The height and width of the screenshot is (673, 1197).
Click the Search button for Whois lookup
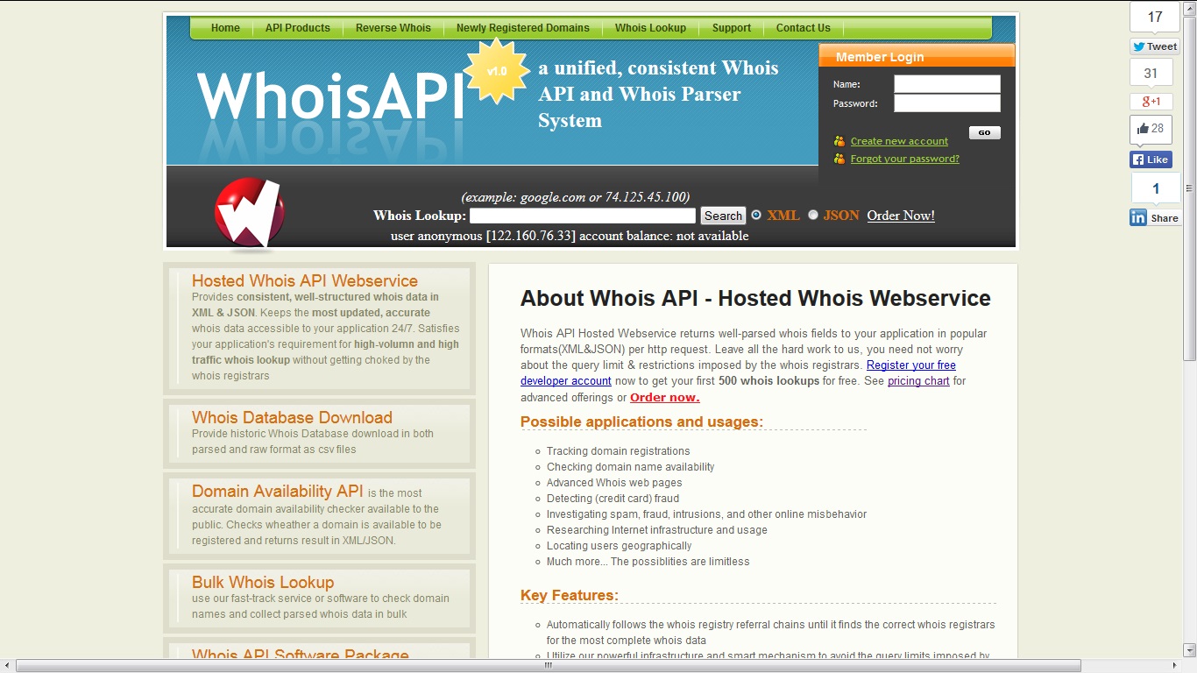tap(723, 216)
